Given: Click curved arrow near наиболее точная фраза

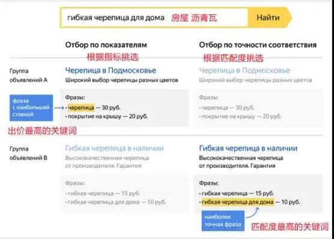Looking at the screenshot, I should [x=253, y=213].
